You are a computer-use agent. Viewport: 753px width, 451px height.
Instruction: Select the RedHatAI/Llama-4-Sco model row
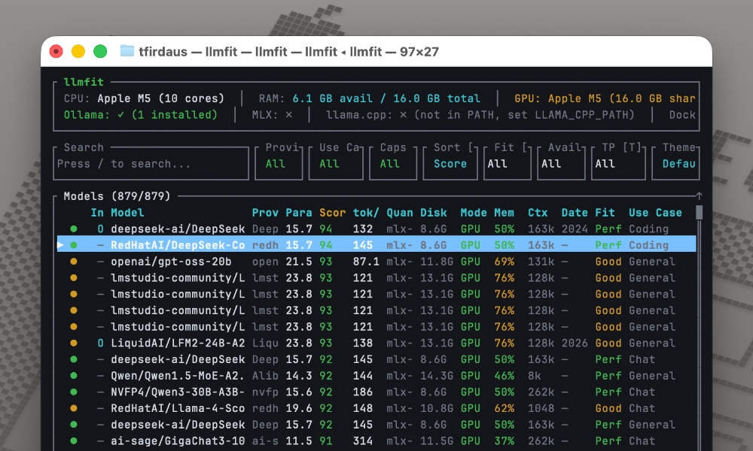[177, 408]
